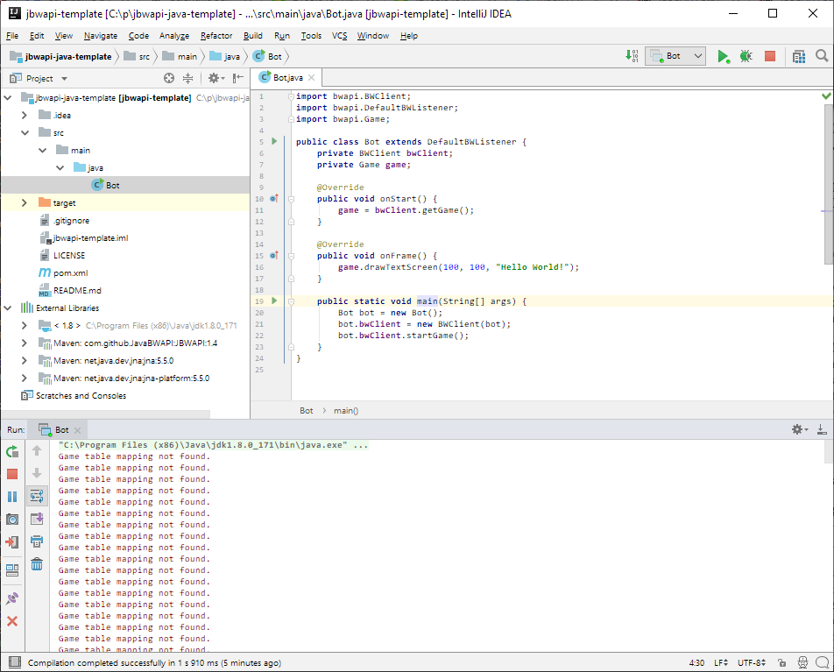Screen dimensions: 834x672
Task: Pause output in the Run panel
Action: (12, 497)
